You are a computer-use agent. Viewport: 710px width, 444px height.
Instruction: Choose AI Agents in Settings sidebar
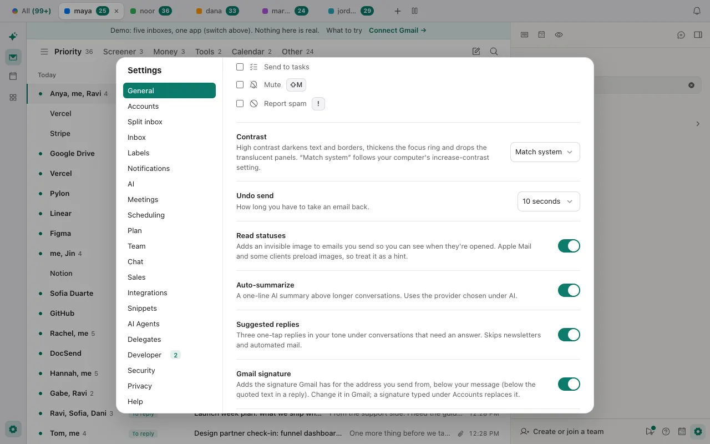169,324
